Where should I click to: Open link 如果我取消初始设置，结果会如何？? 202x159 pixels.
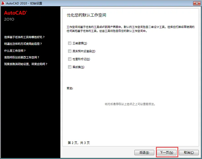[26, 64]
